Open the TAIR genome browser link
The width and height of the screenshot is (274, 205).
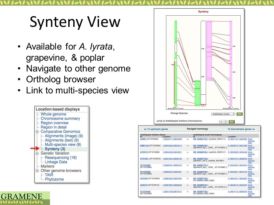tap(49, 175)
